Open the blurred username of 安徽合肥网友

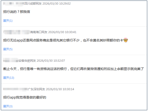click(11, 61)
